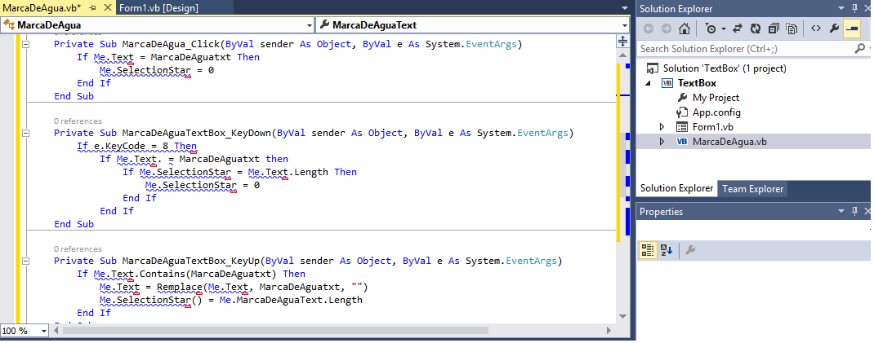Image resolution: width=874 pixels, height=343 pixels.
Task: Click 'If e.KeyCode = 8 Then' line
Action: point(136,146)
